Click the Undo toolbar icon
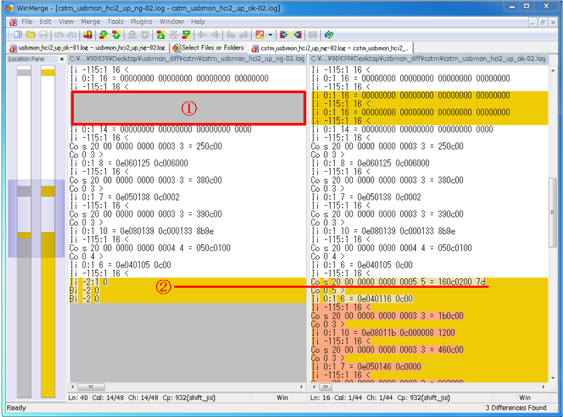This screenshot has width=563, height=417. [x=59, y=35]
